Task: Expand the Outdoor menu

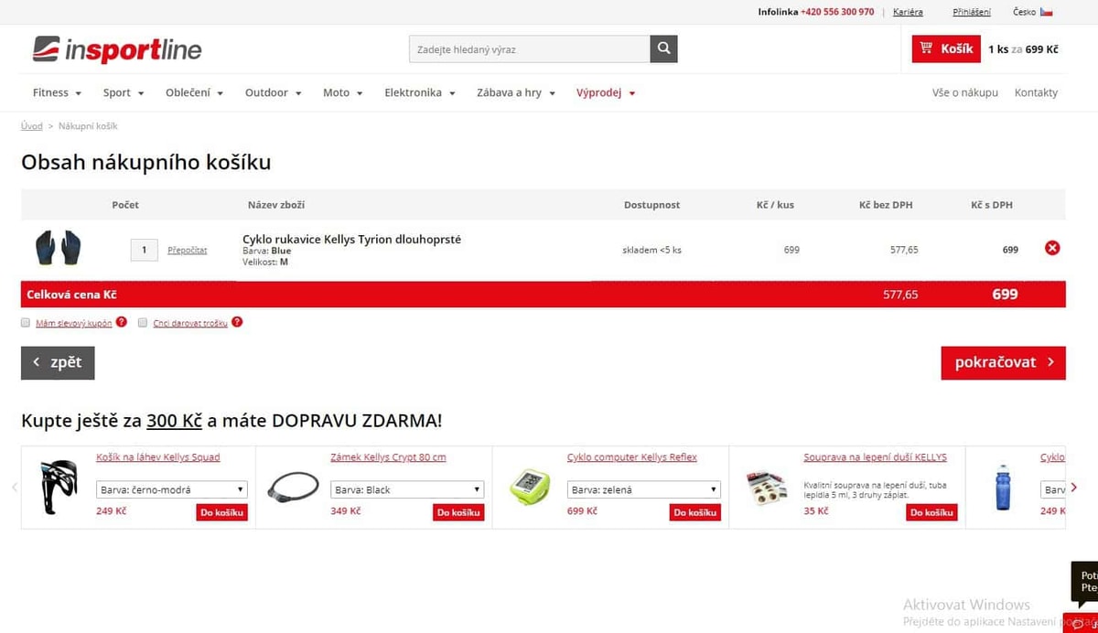Action: [x=273, y=92]
